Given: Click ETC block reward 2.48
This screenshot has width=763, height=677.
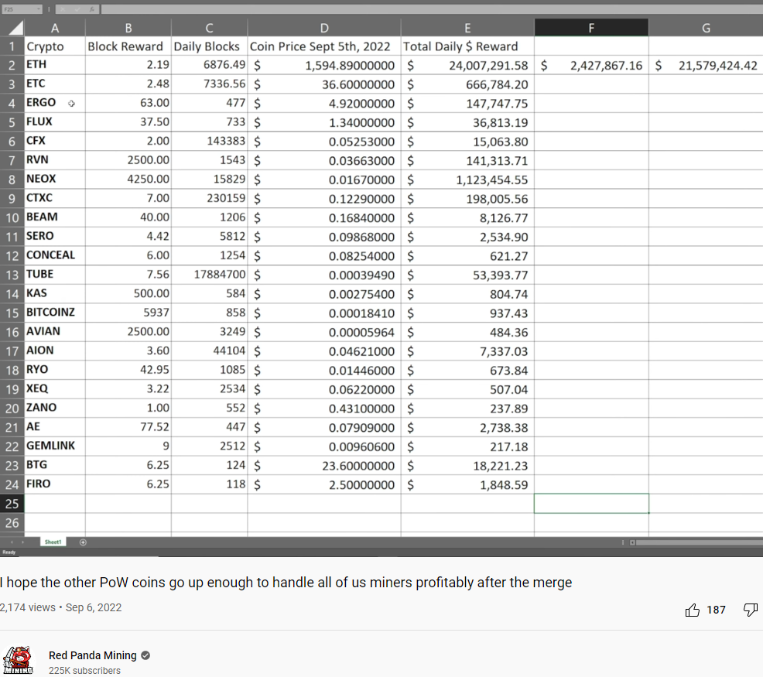Looking at the screenshot, I should (128, 84).
